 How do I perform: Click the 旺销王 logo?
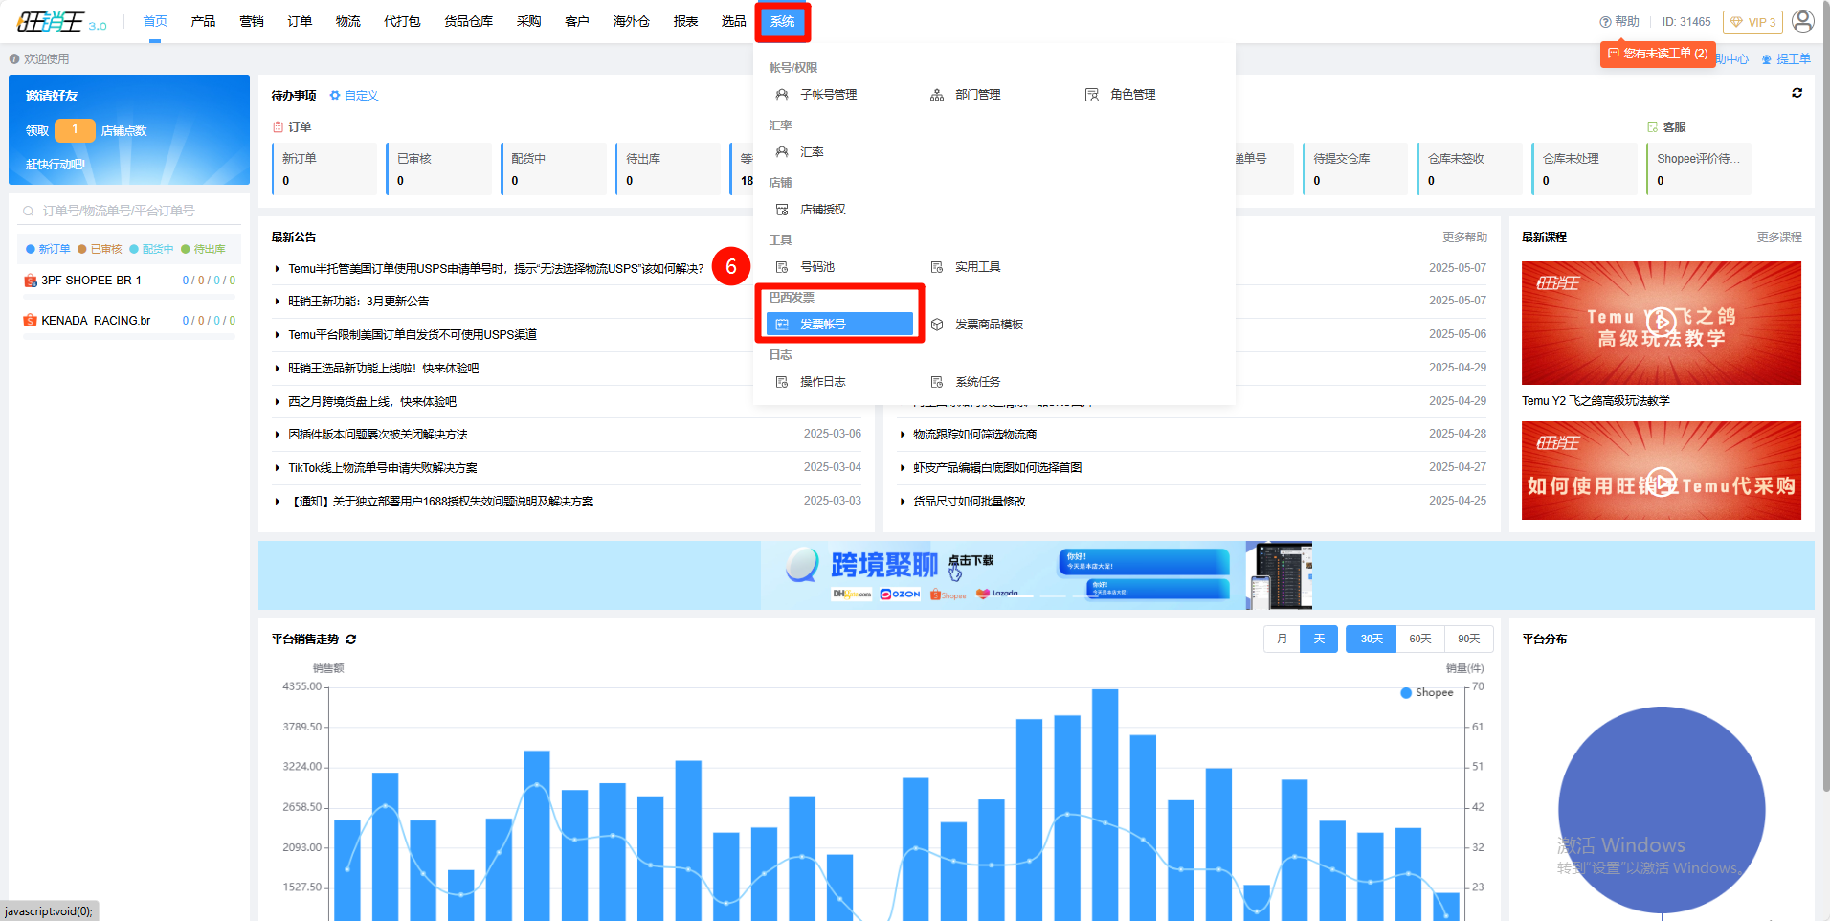pos(61,22)
